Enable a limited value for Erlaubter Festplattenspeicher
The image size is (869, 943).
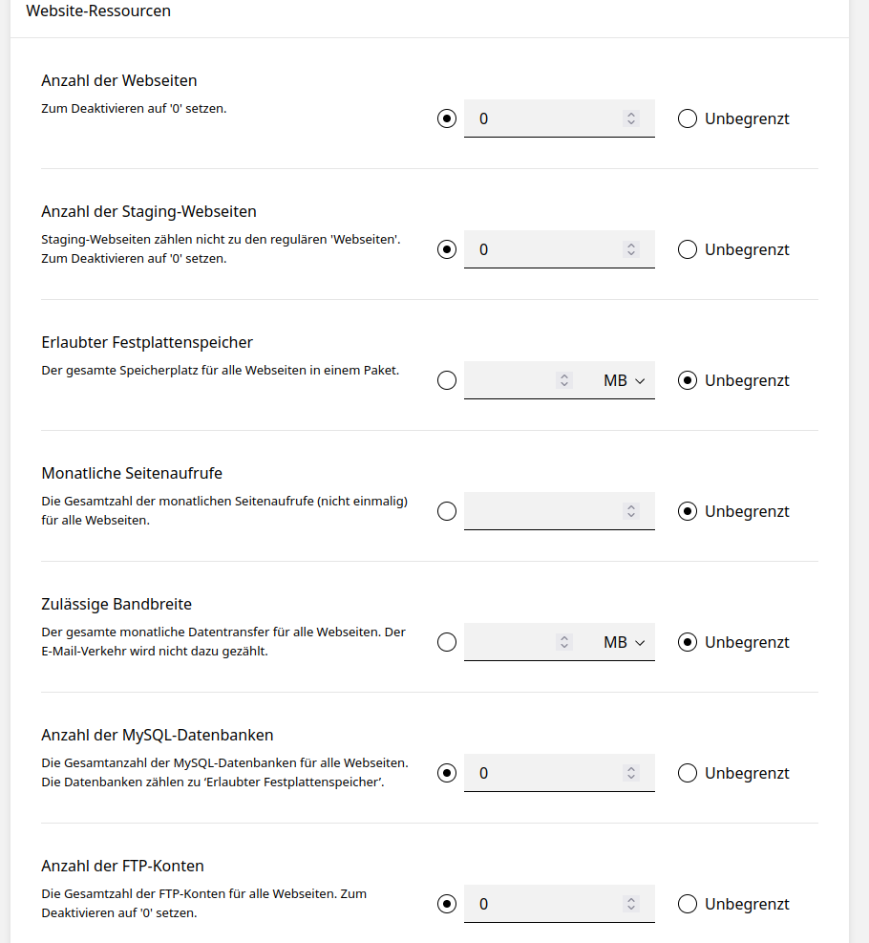447,380
